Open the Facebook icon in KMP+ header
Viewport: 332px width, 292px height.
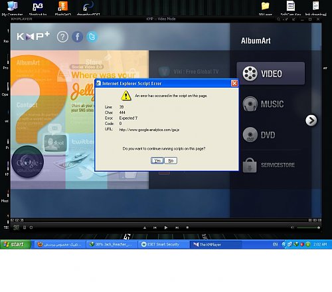point(78,37)
